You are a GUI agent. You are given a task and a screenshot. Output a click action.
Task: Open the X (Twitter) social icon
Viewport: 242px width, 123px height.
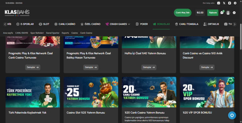coord(224,3)
